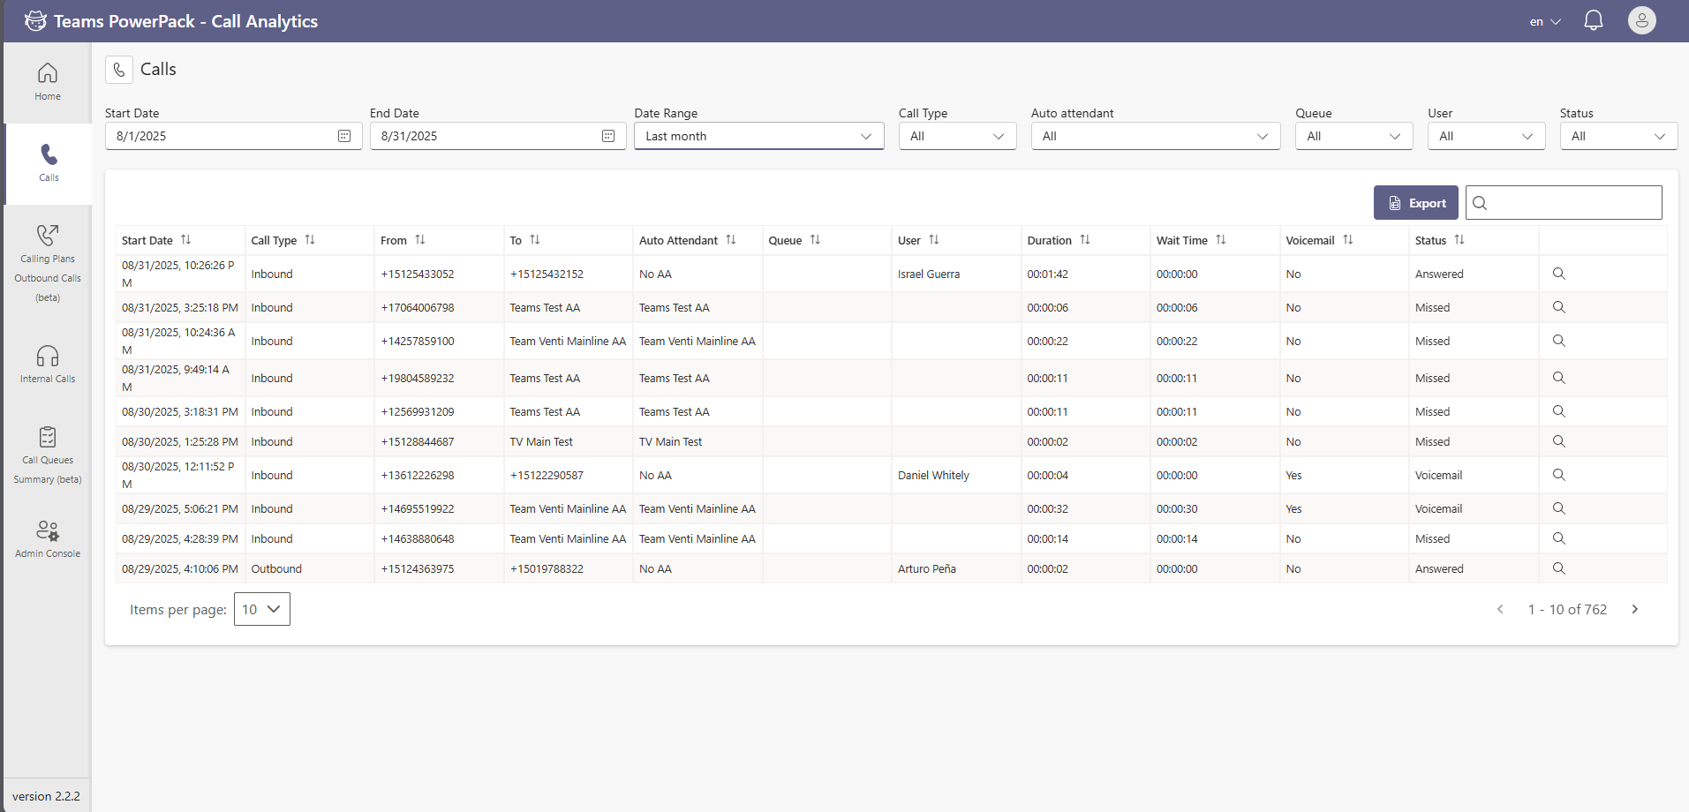Viewport: 1689px width, 812px height.
Task: Navigate to Home in sidebar
Action: (48, 82)
